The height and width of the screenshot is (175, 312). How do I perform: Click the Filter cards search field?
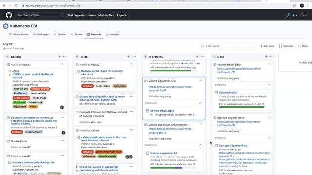point(228,46)
